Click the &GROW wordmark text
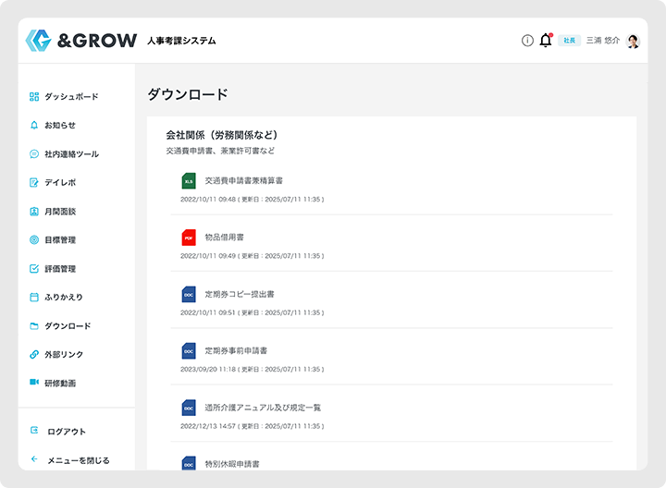The image size is (666, 488). pos(97,41)
